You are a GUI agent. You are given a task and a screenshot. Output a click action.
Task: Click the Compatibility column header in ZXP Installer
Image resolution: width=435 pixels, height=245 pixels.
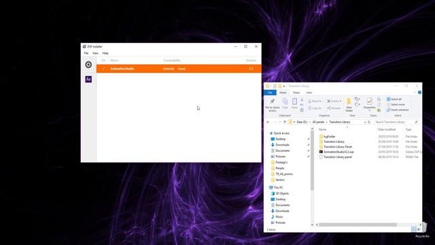pyautogui.click(x=172, y=61)
